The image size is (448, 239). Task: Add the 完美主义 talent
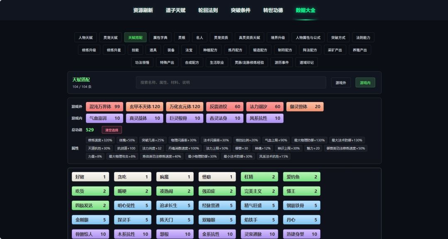(259, 191)
